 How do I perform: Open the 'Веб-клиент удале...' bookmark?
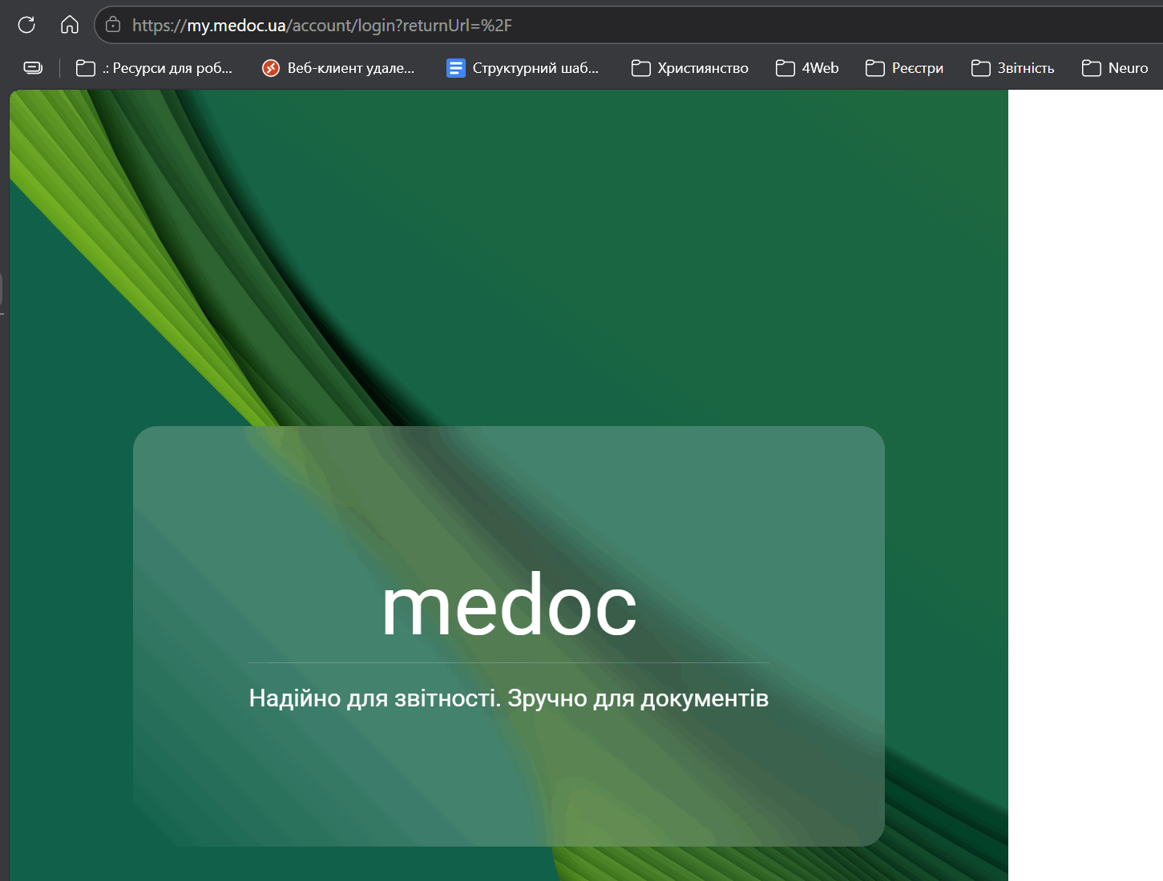pyautogui.click(x=338, y=68)
